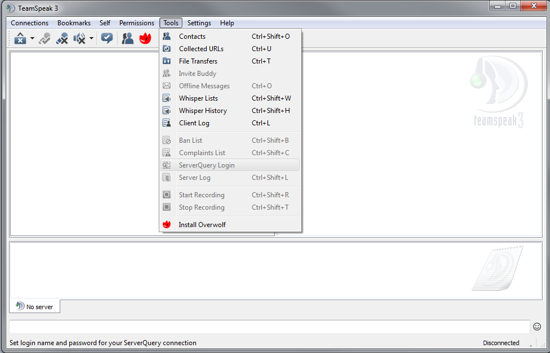This screenshot has height=353, width=550.
Task: Open the emoticon smiley picker
Action: click(537, 327)
